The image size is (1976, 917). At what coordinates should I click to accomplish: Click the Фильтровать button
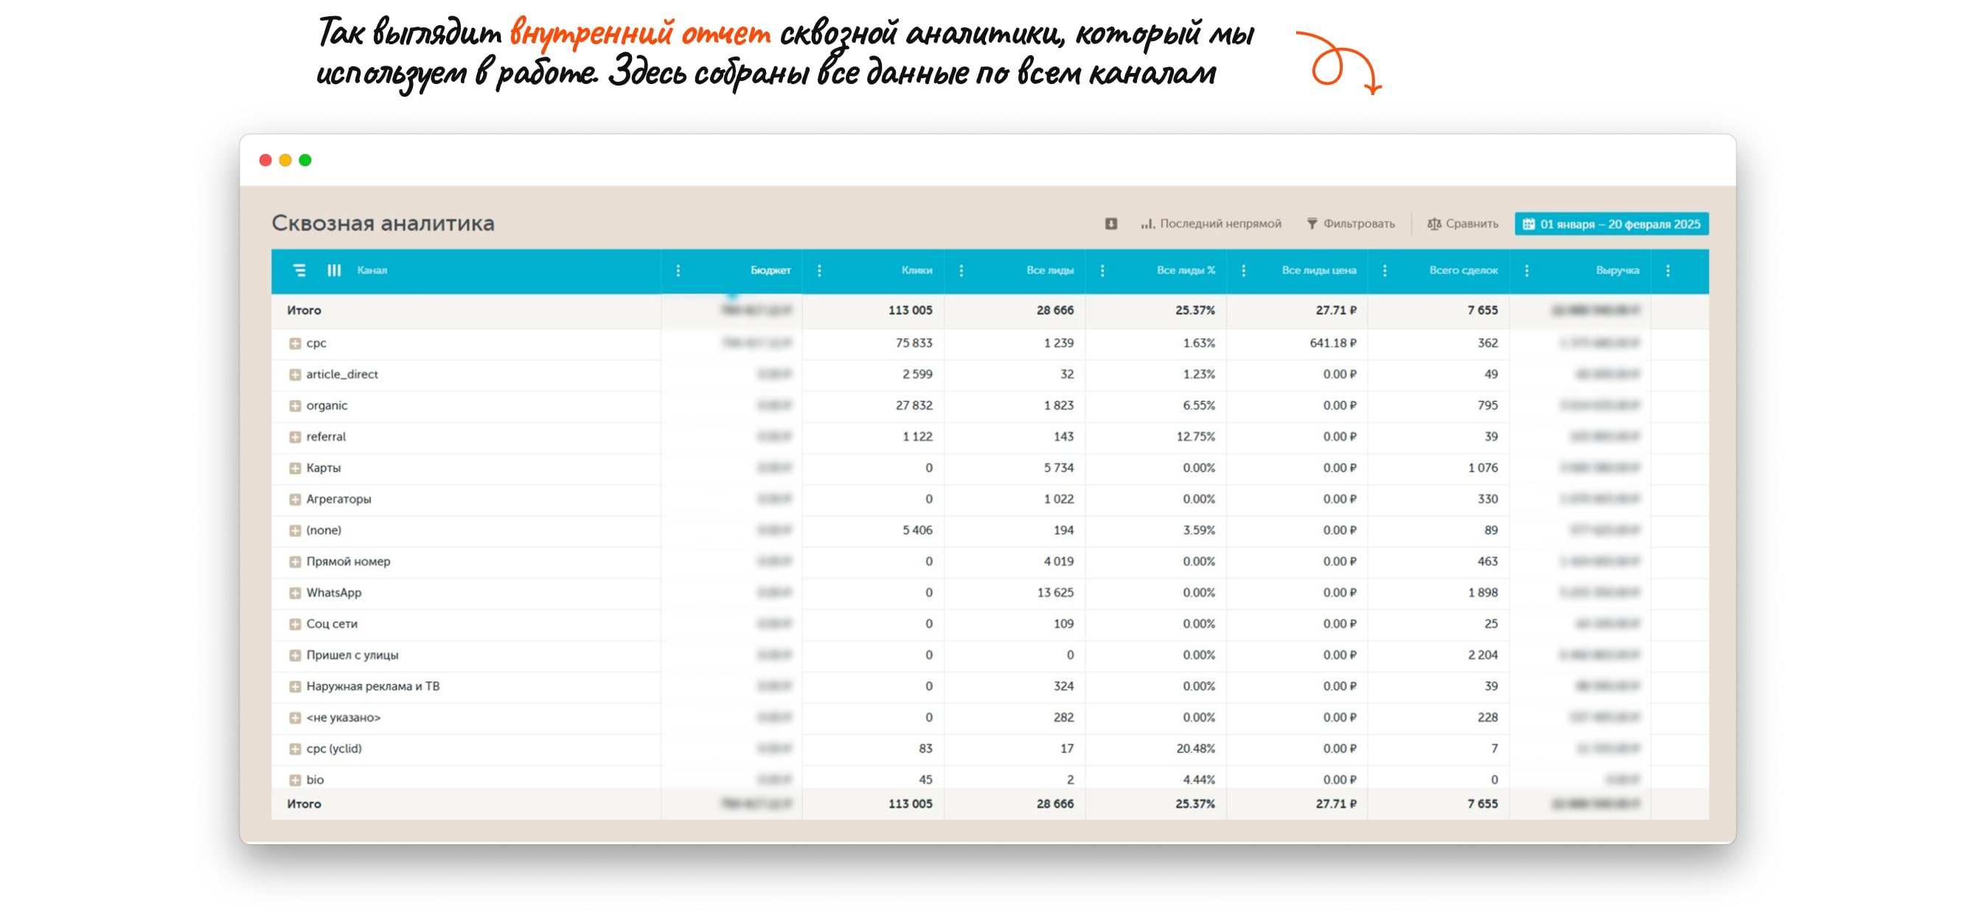[1350, 224]
